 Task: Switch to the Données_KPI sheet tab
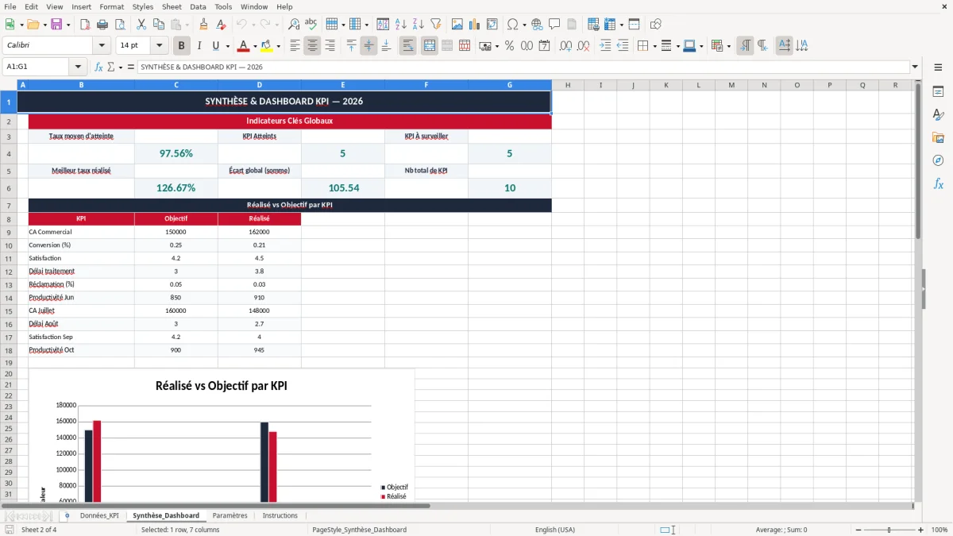[99, 516]
